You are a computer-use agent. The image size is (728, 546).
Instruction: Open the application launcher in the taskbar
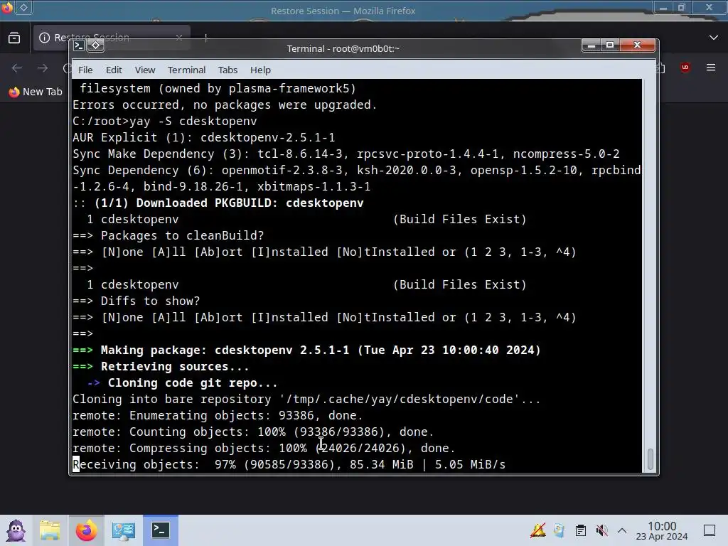16,530
